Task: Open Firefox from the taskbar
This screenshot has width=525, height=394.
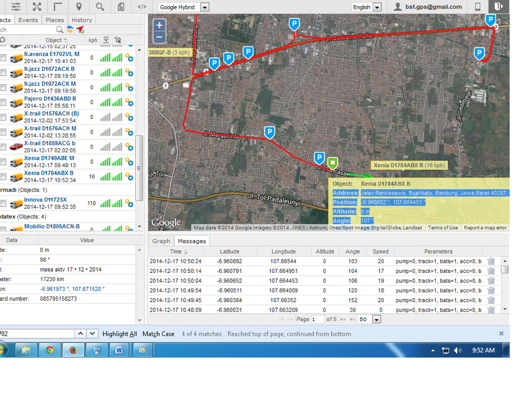Action: [x=73, y=350]
